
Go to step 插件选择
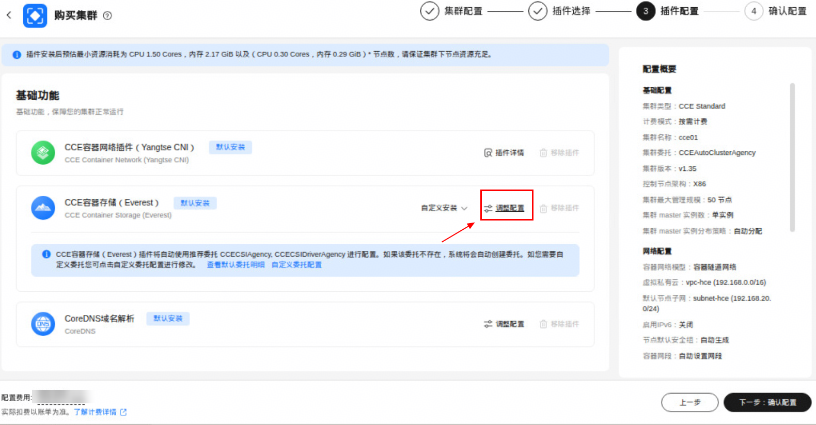[559, 11]
